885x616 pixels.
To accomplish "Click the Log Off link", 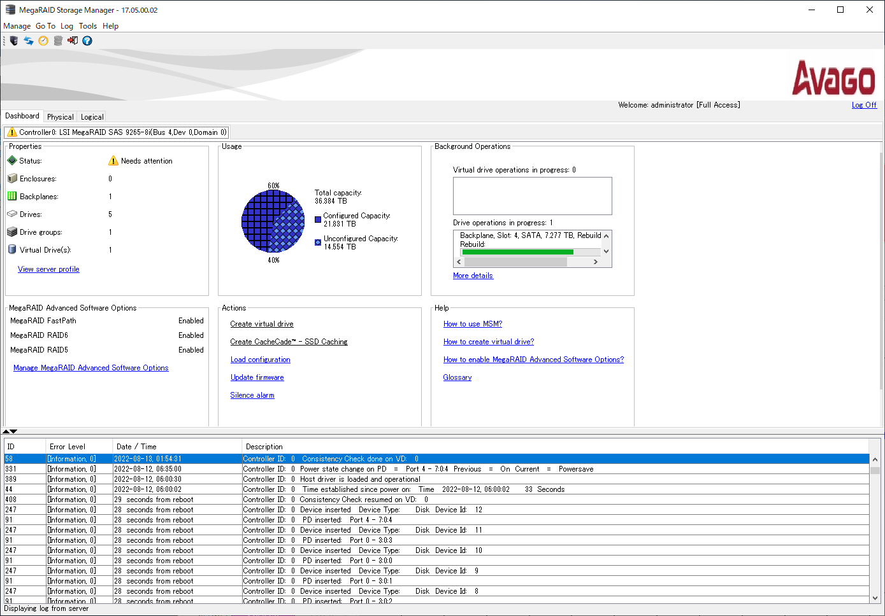I will point(864,105).
